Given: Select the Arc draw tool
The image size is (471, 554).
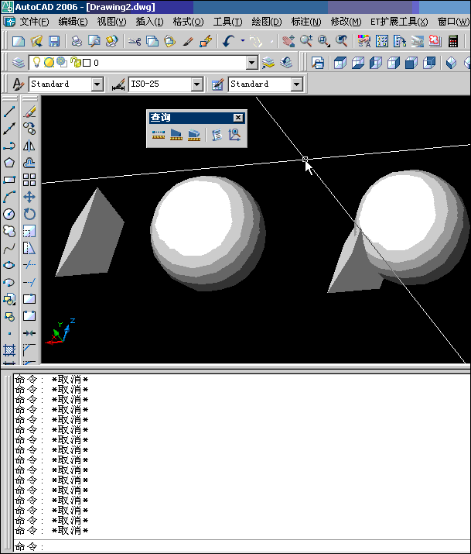Looking at the screenshot, I should coord(9,197).
